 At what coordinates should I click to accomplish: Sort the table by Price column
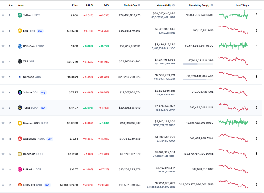click(x=75, y=5)
